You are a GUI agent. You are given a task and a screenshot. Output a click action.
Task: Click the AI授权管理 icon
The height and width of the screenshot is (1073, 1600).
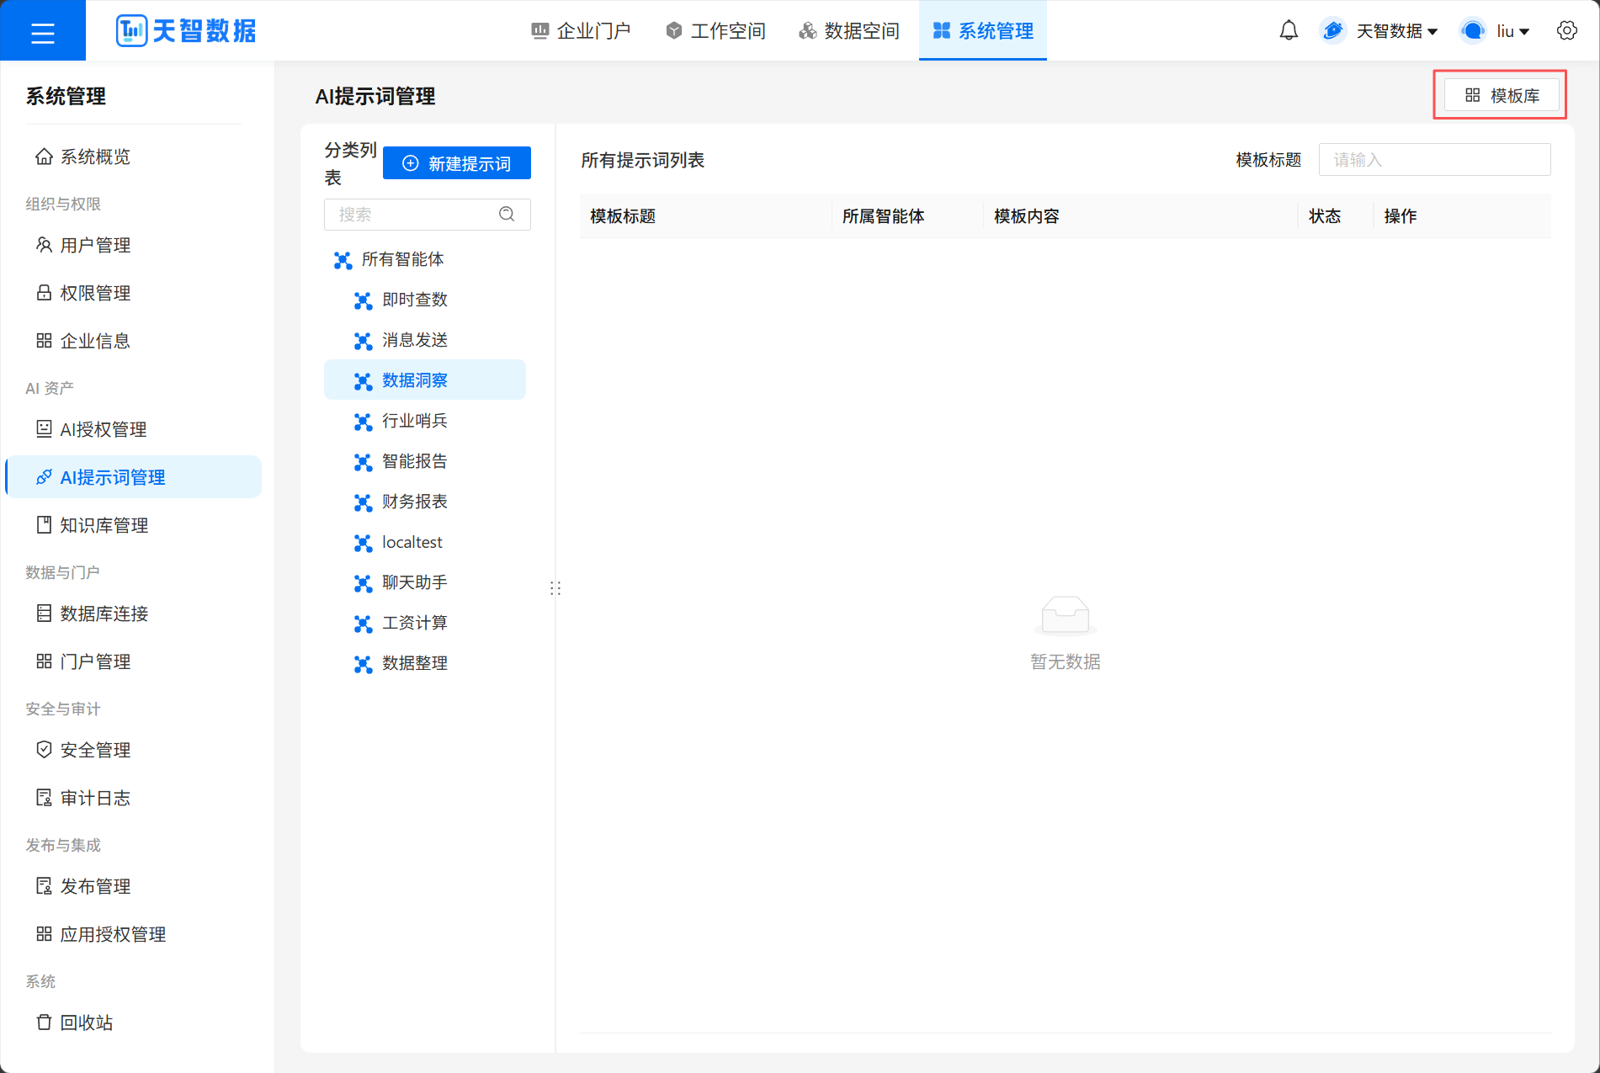(x=44, y=429)
